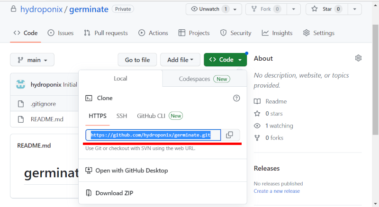View the Insights tab
379x207 pixels.
277,33
